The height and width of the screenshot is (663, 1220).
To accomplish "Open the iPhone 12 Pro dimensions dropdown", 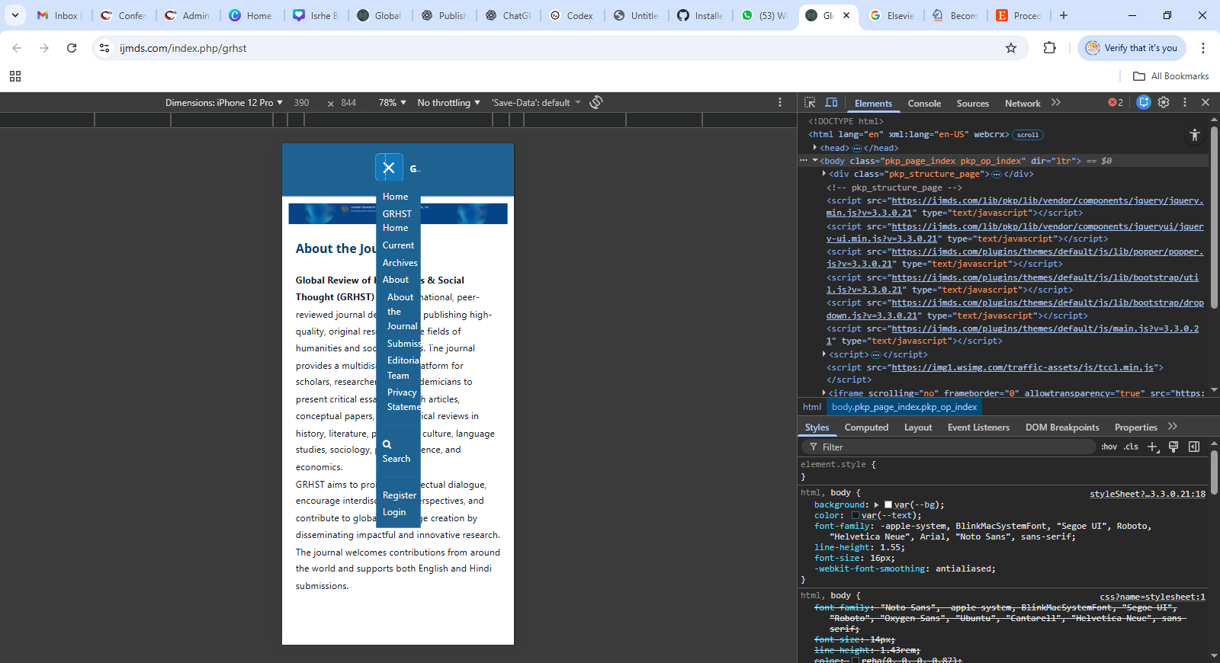I will [x=223, y=103].
